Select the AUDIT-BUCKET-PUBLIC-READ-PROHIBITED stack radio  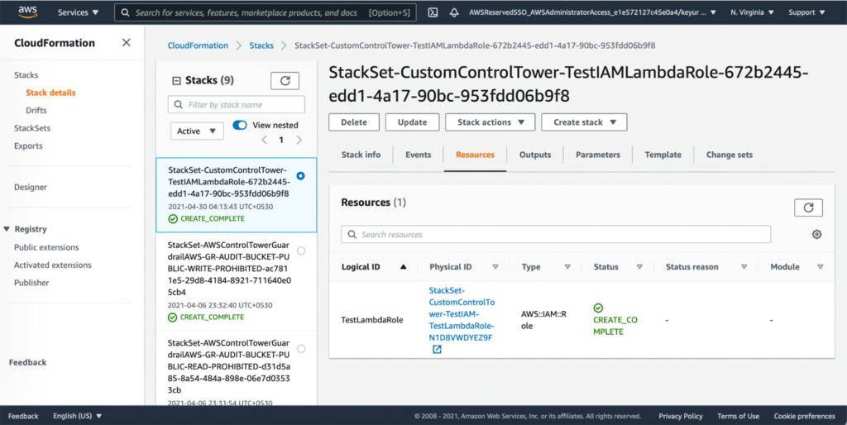[301, 349]
